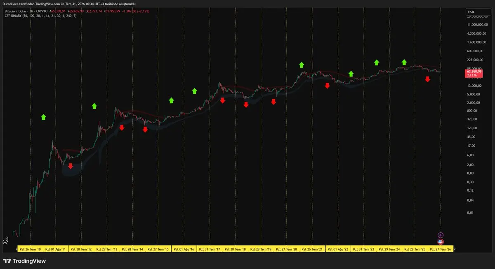Click the 0,30 price axis label
This screenshot has width=495, height=269.
pos(470,182)
